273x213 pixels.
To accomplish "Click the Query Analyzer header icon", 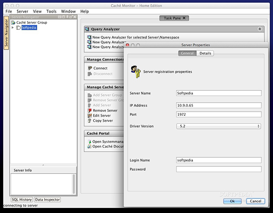I will pyautogui.click(x=87, y=29).
